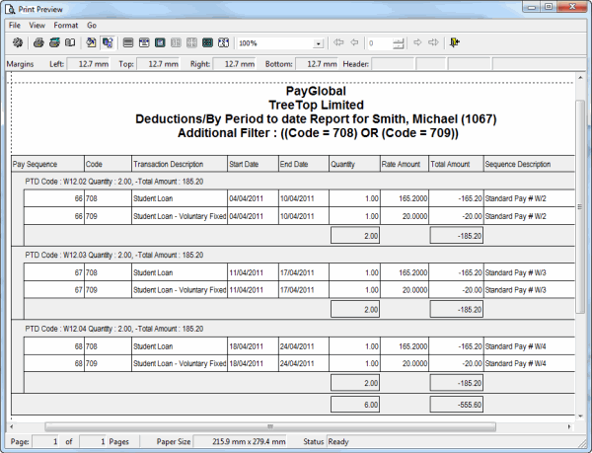Click the last page arrow button
Image resolution: width=592 pixels, height=453 pixels.
pyautogui.click(x=432, y=43)
